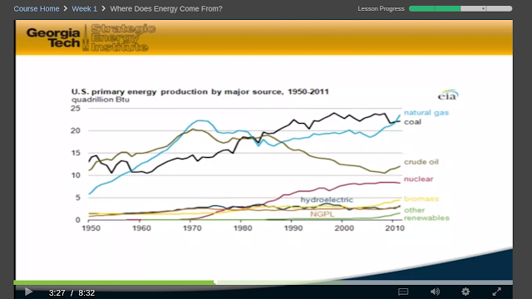This screenshot has height=299, width=532.
Task: Play the lecture video
Action: click(28, 292)
